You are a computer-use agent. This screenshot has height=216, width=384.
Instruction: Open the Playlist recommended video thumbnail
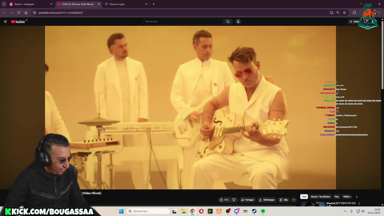[x=313, y=204]
